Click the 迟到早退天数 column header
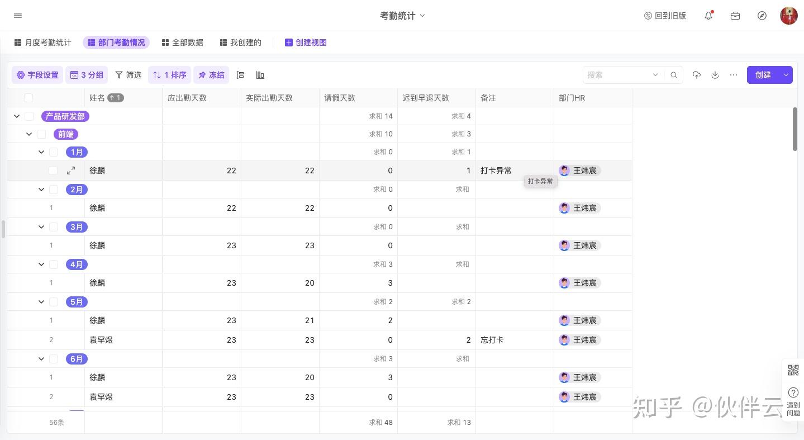Viewport: 804px width, 440px height. pos(436,98)
